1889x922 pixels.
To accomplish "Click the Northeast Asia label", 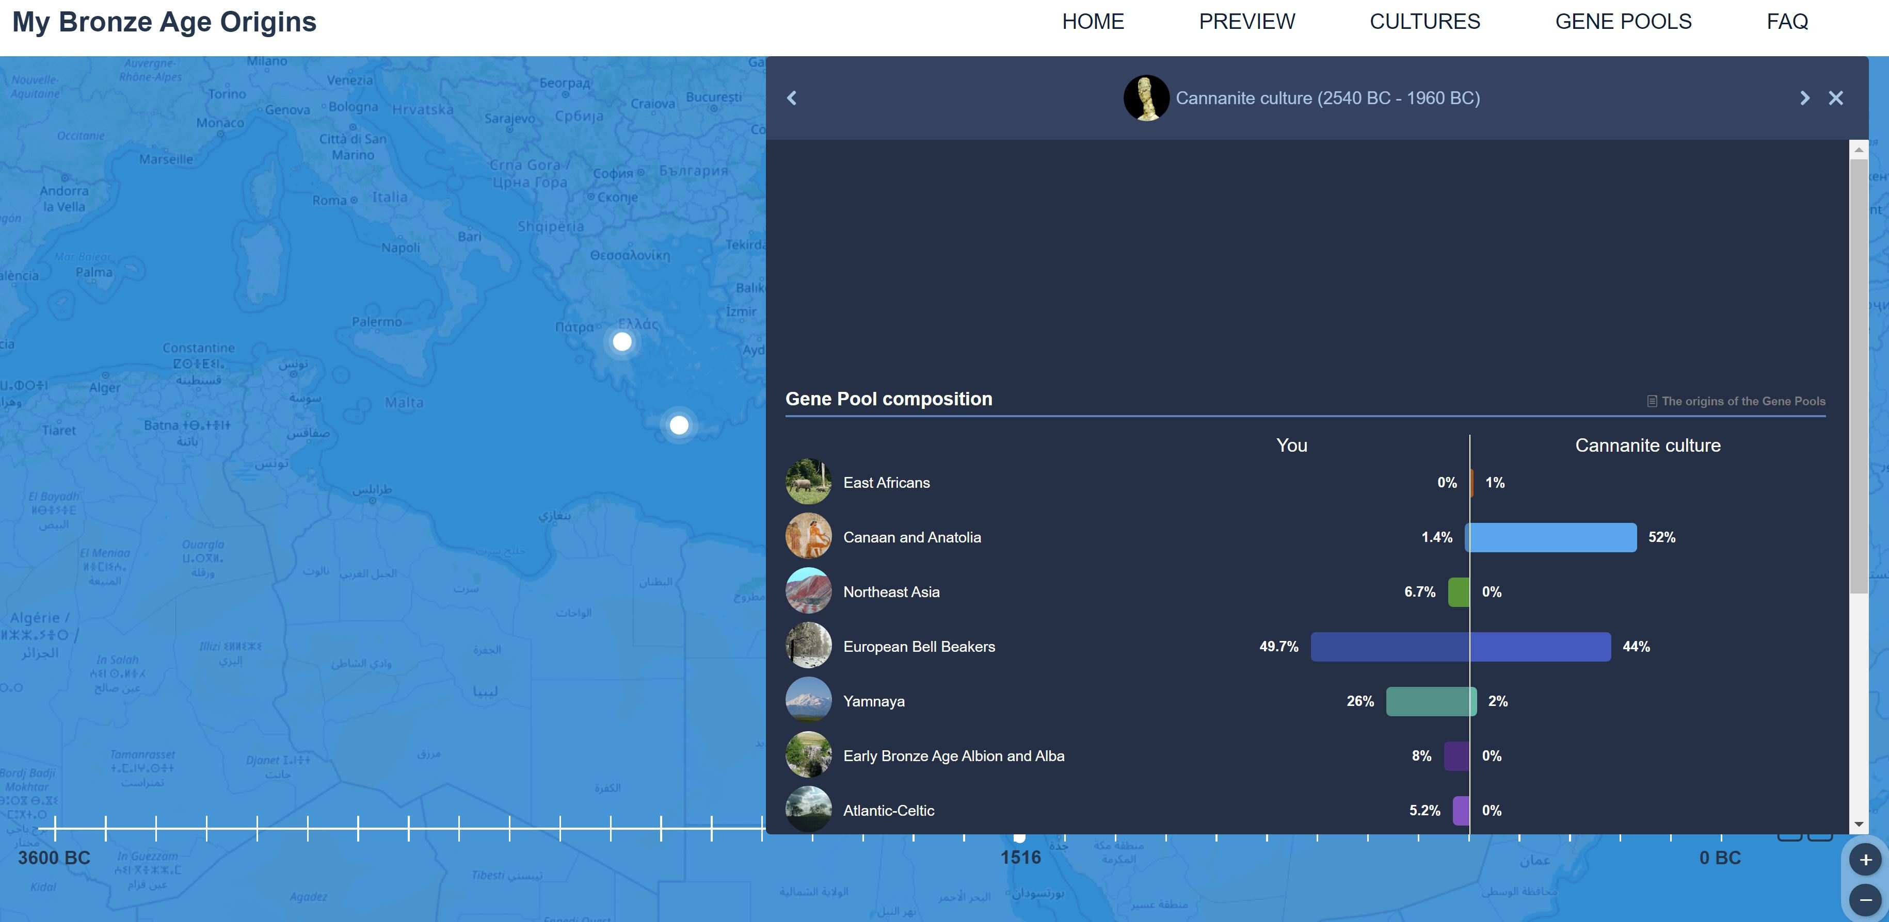I will click(891, 591).
